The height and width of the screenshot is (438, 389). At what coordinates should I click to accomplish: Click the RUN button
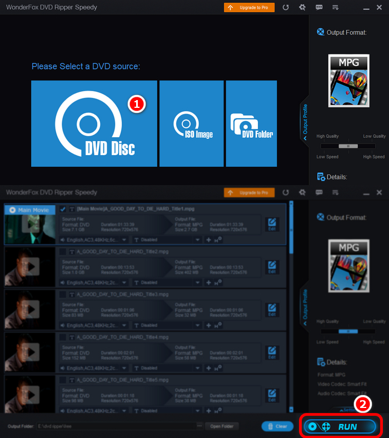click(x=340, y=426)
